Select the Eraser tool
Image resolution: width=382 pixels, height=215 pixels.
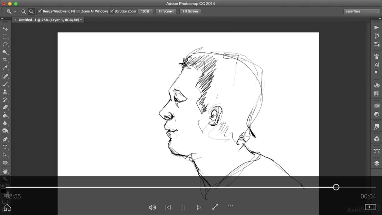pos(5,107)
